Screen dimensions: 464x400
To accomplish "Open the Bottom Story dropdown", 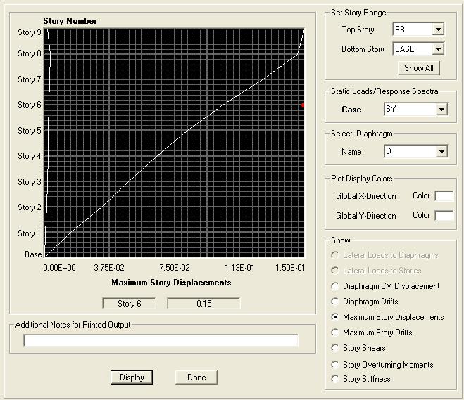I will [438, 49].
